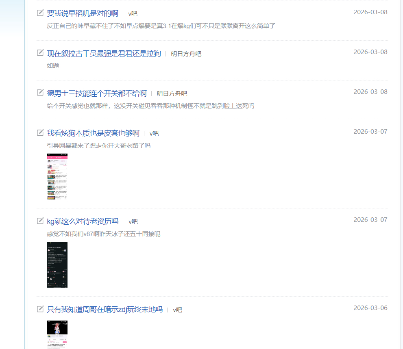403x349 pixels.
Task: Open post kg就这么对待老资历吗
Action: (83, 221)
